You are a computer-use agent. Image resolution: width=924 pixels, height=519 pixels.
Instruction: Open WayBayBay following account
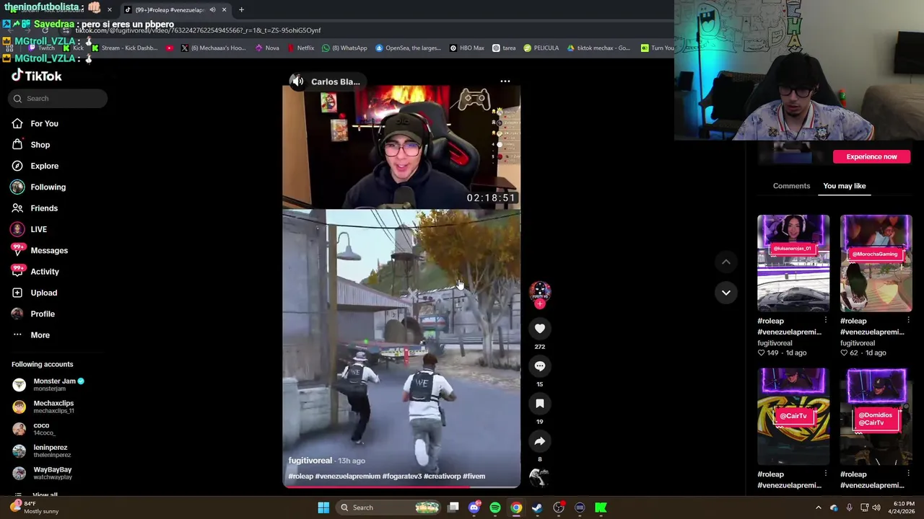pyautogui.click(x=43, y=473)
